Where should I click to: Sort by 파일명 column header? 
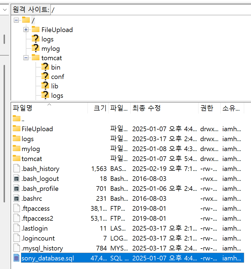[x=49, y=108]
